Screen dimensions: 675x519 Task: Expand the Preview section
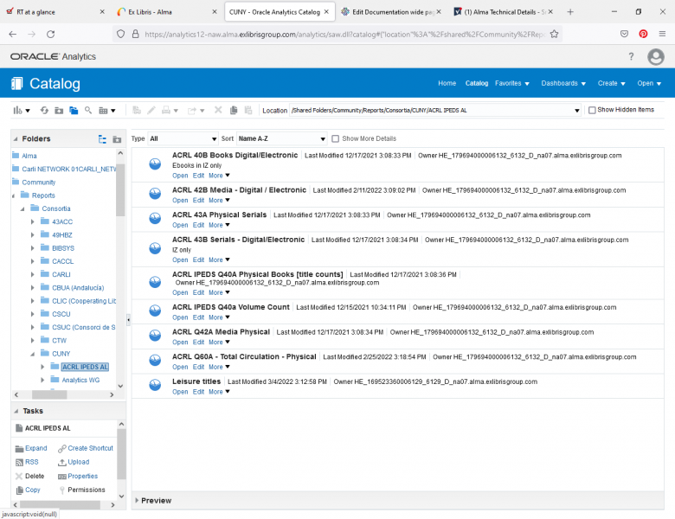click(137, 501)
